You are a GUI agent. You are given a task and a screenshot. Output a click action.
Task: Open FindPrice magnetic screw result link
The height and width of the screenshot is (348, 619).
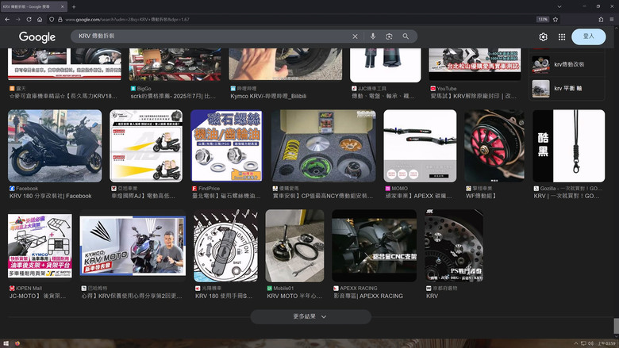pos(226,196)
